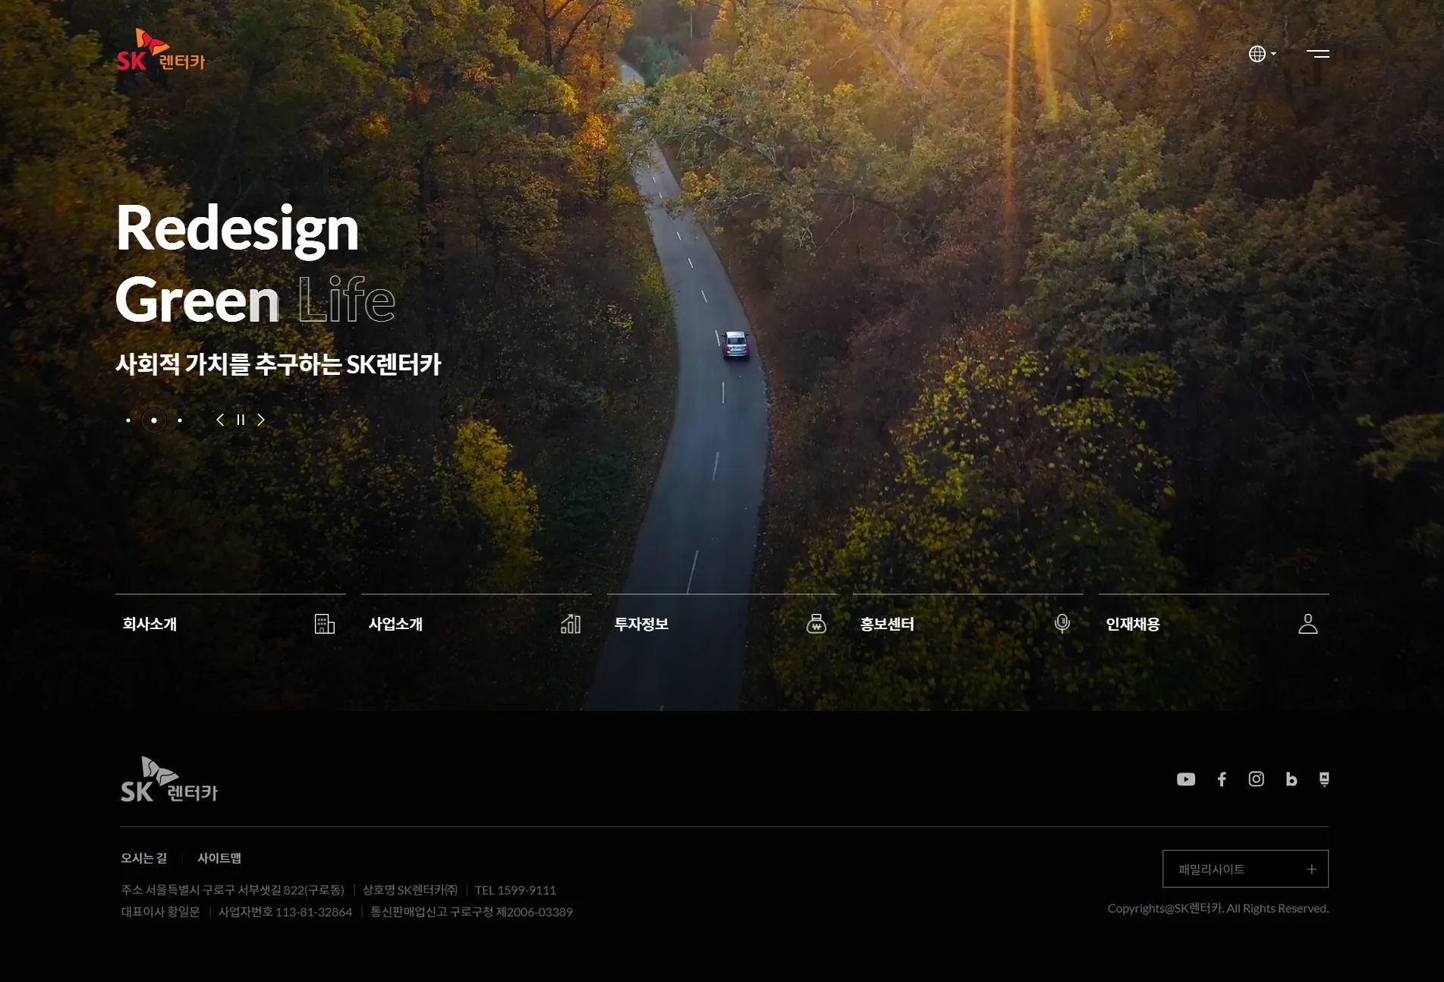
Task: Open the globe language dropdown
Action: pyautogui.click(x=1263, y=54)
